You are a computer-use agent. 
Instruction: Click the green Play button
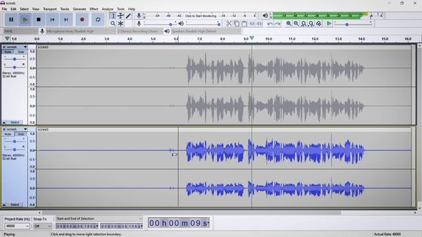click(25, 20)
